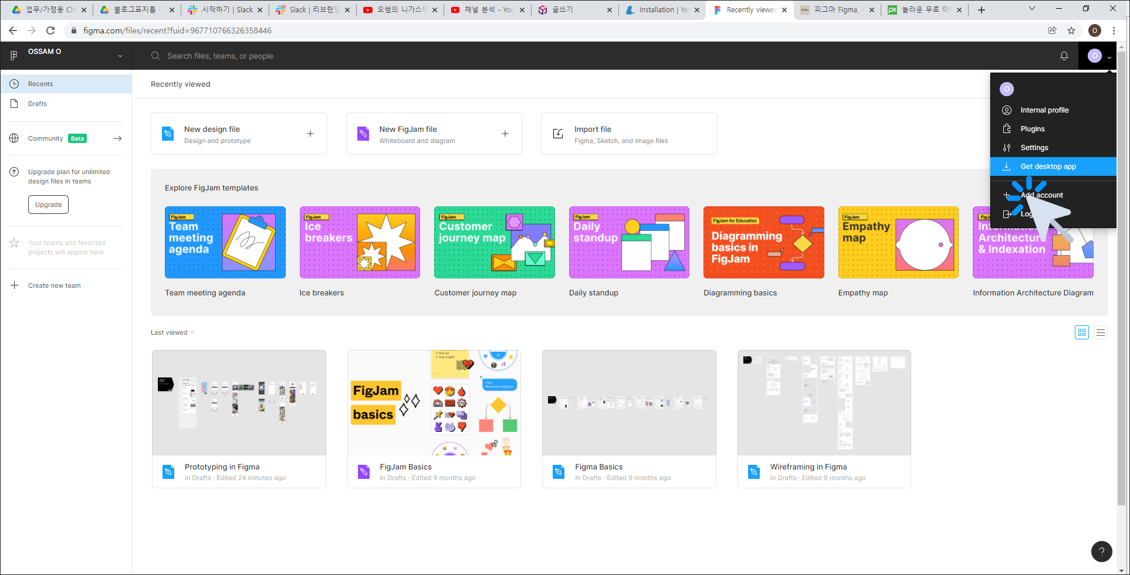Close the Recently viewed Figma browser tab
Image resolution: width=1130 pixels, height=575 pixels.
pos(784,10)
